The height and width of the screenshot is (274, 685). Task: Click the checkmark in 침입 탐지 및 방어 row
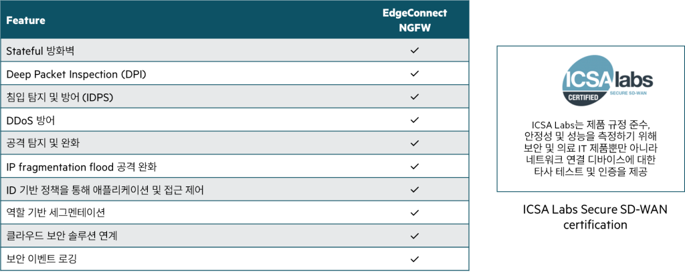pos(415,97)
